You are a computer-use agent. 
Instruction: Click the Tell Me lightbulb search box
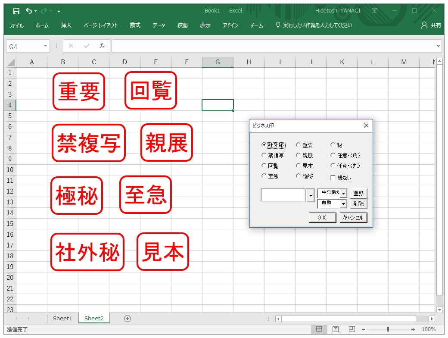click(314, 25)
